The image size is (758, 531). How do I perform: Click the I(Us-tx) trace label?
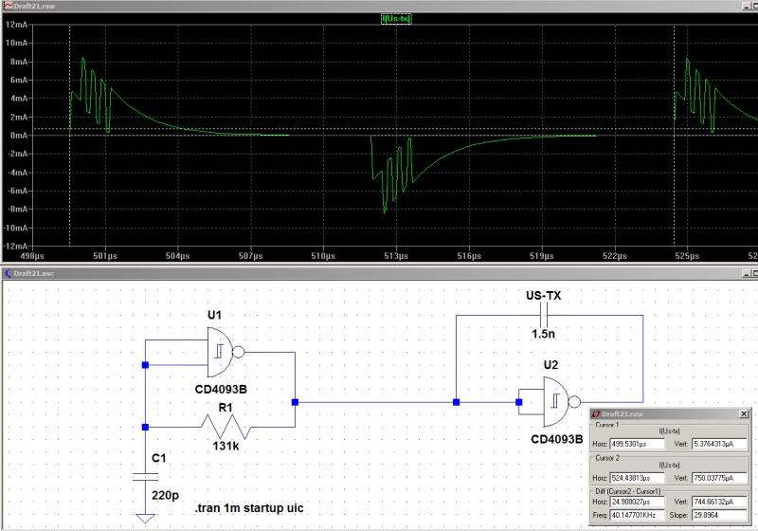point(394,18)
